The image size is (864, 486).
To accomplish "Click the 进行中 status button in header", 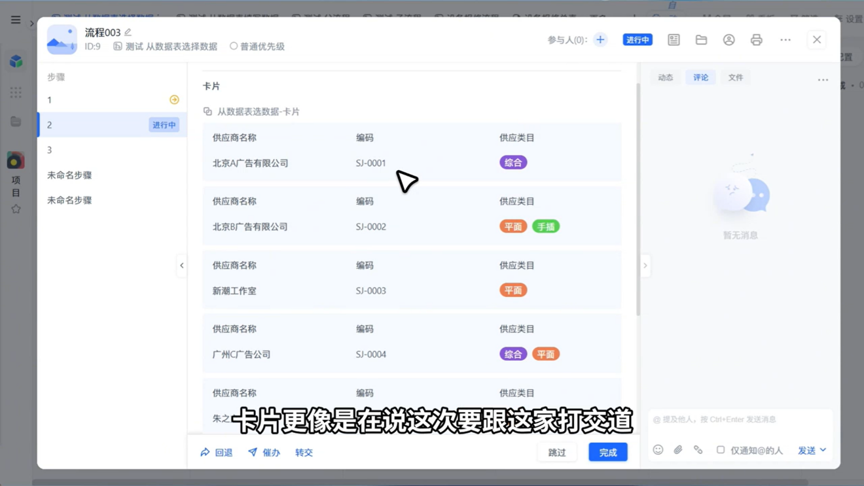I will [638, 40].
